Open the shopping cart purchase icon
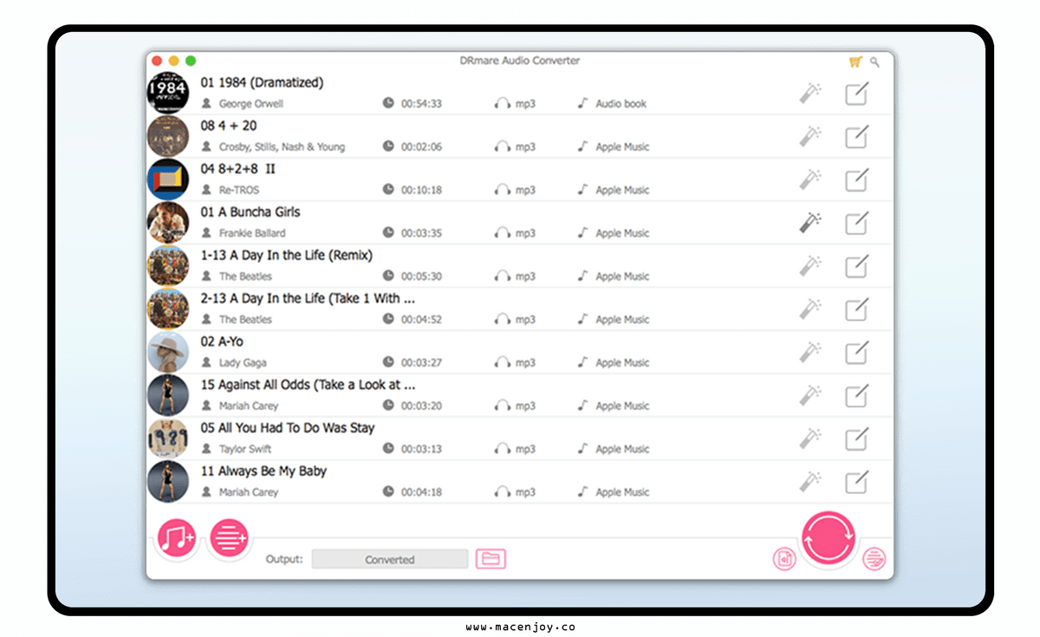This screenshot has width=1040, height=637. point(855,62)
